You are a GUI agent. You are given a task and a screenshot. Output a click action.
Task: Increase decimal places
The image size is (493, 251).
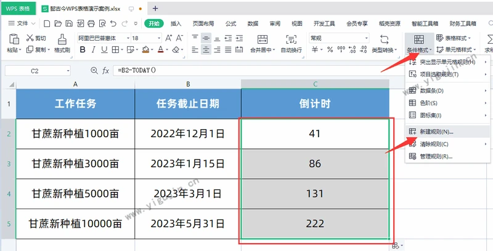coord(352,50)
